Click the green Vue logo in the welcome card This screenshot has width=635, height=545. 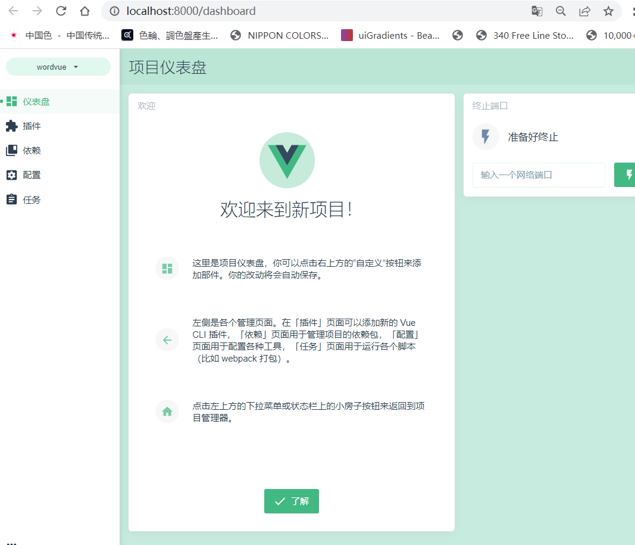[x=287, y=160]
